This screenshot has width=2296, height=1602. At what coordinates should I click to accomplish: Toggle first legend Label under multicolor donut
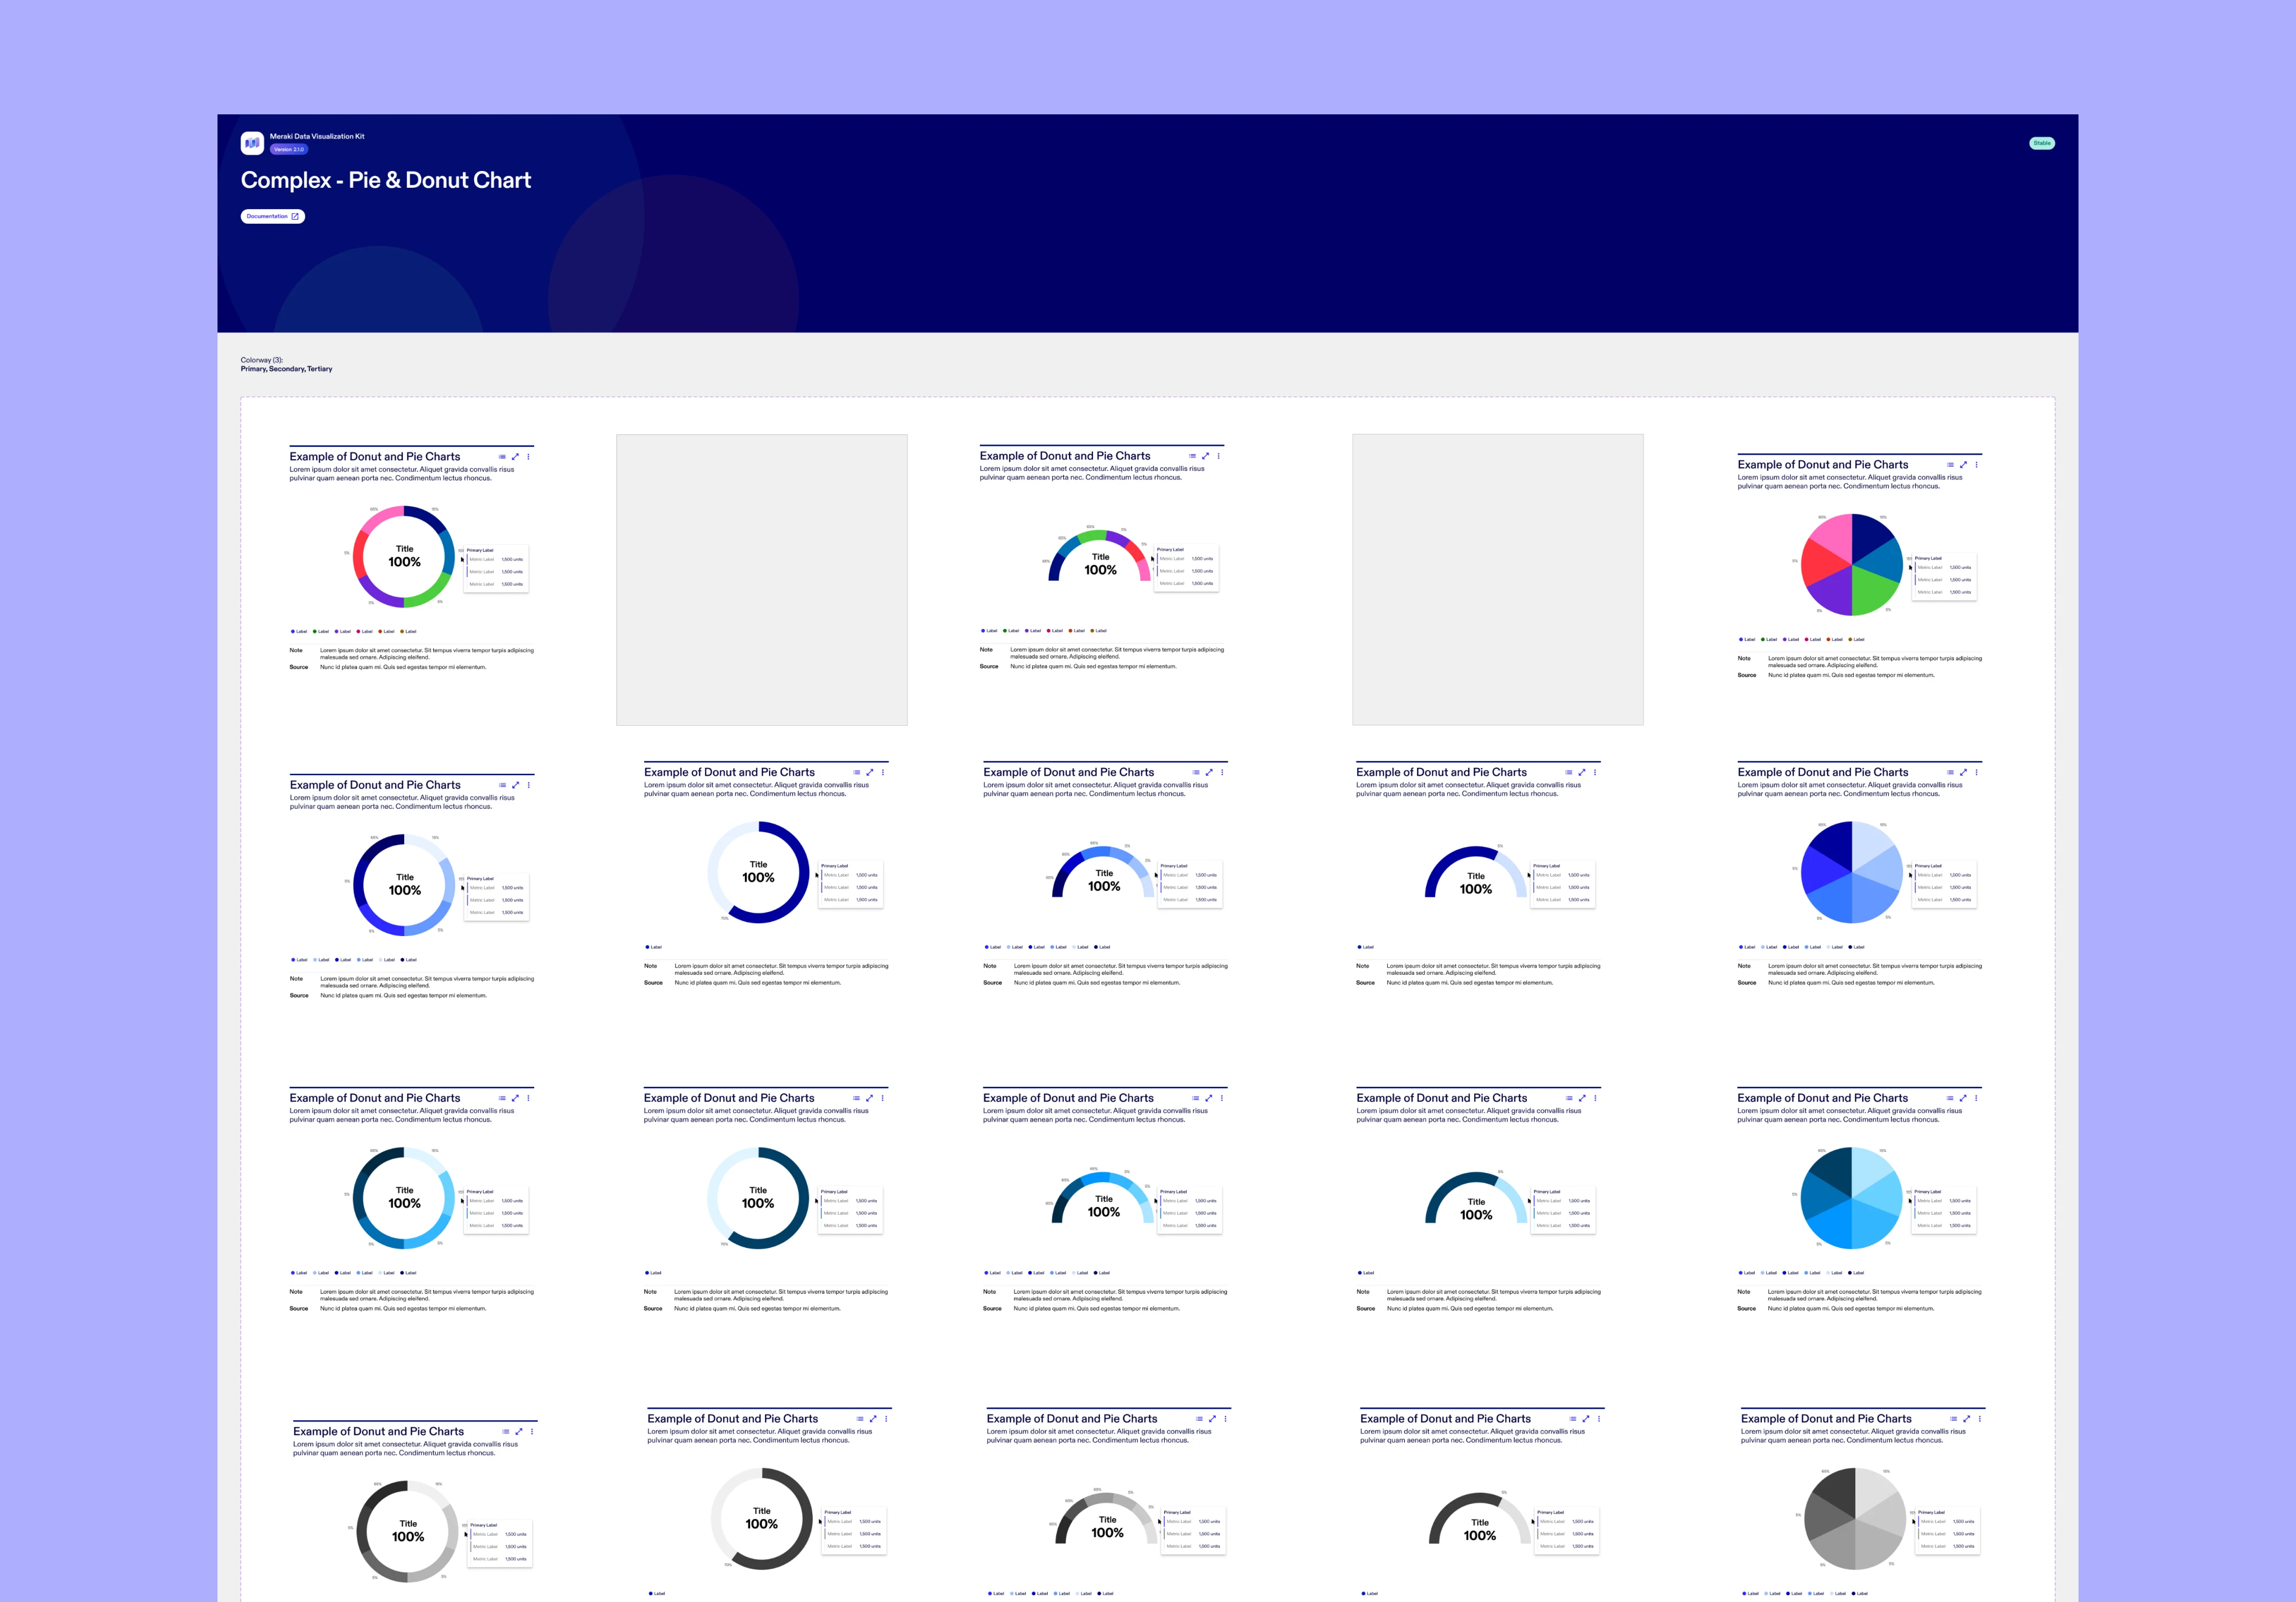(299, 632)
